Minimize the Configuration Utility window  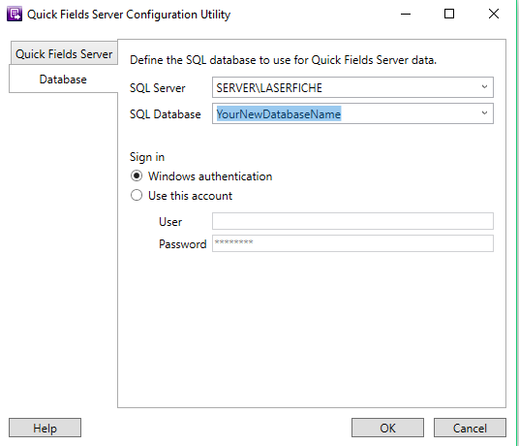(406, 14)
